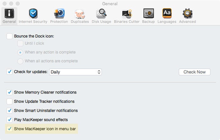Open Internet Security shield icon
This screenshot has height=140, width=220.
[x=33, y=13]
